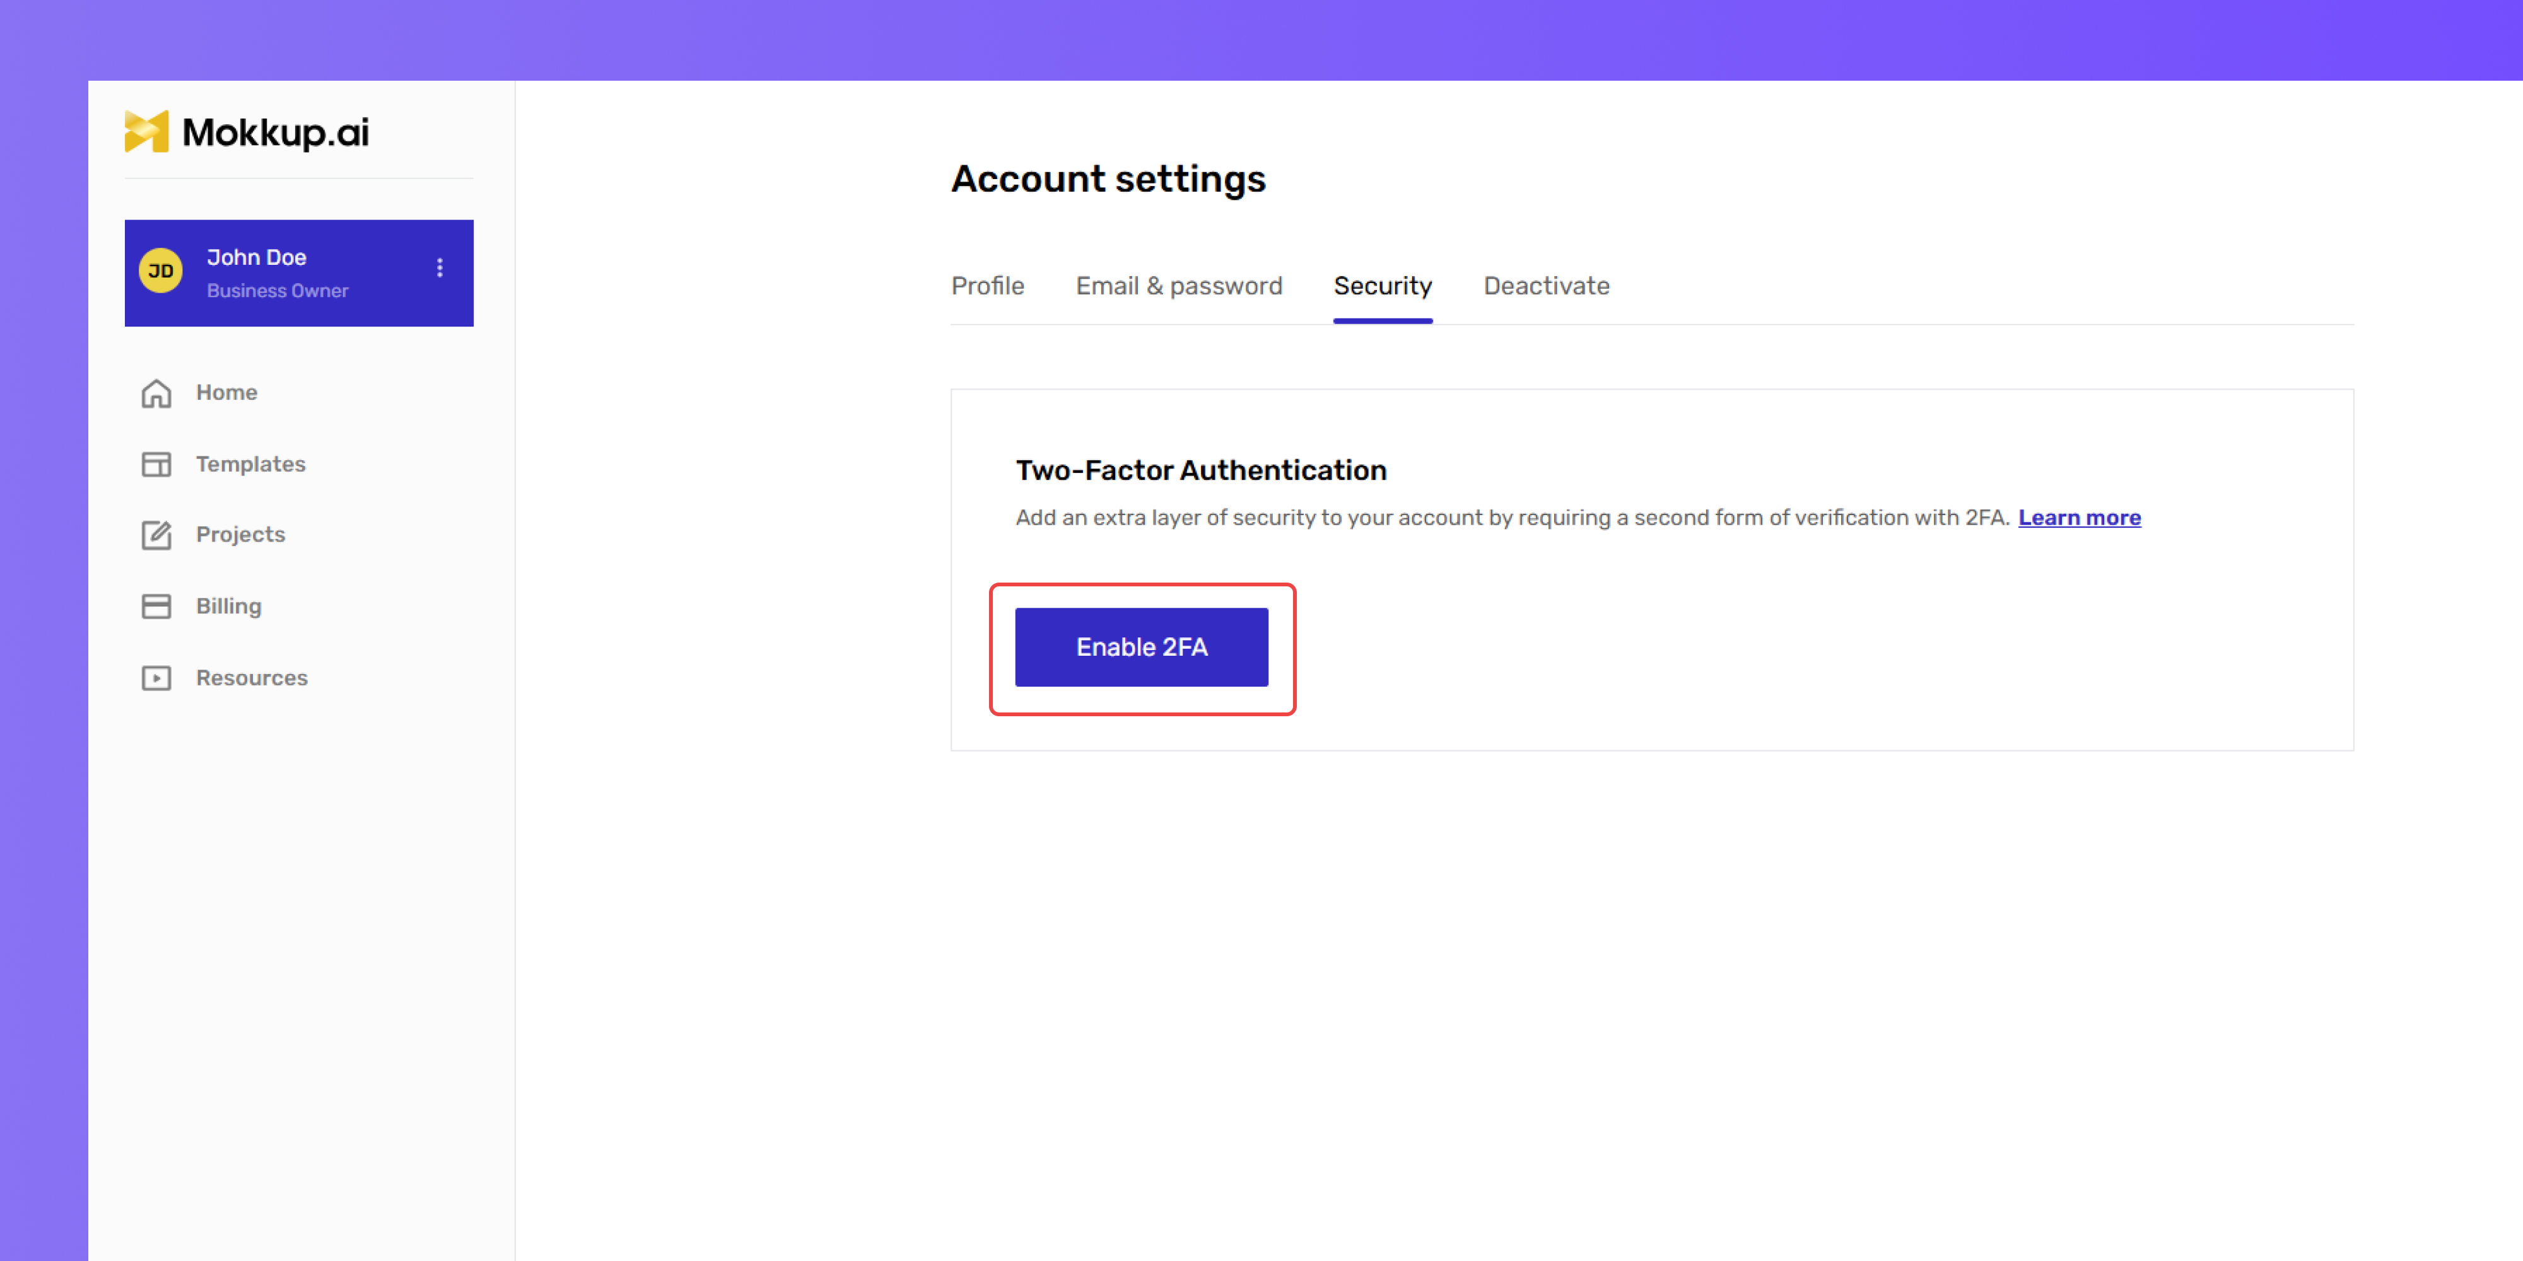Click the Templates layout icon
The height and width of the screenshot is (1261, 2523).
coord(156,464)
